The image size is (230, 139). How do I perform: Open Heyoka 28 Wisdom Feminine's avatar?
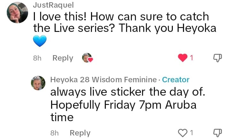point(38,83)
